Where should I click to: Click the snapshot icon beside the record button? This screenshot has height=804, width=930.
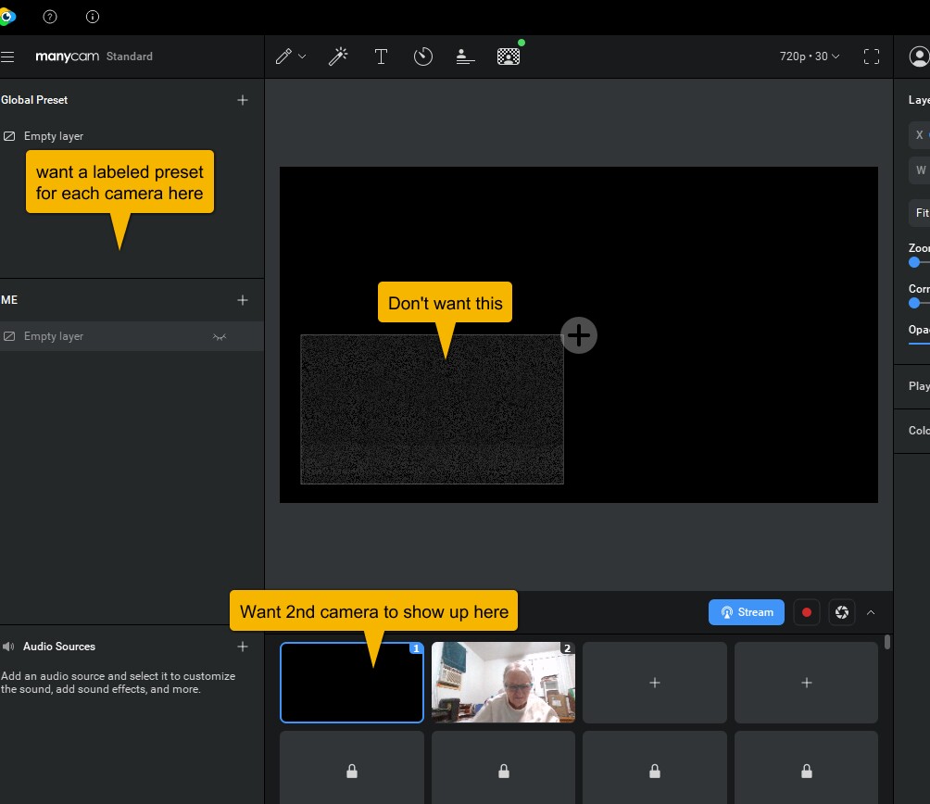(x=841, y=611)
